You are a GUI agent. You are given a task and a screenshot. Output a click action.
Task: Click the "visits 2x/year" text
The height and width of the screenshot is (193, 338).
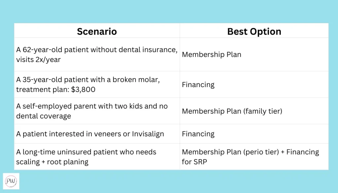39,60
